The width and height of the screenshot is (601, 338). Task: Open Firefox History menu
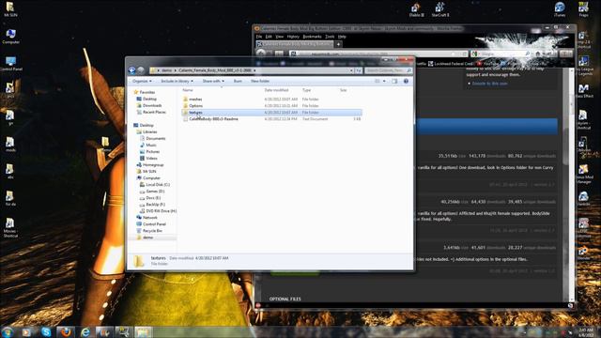click(293, 37)
